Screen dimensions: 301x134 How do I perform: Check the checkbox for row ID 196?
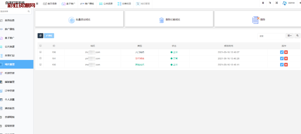40,52
